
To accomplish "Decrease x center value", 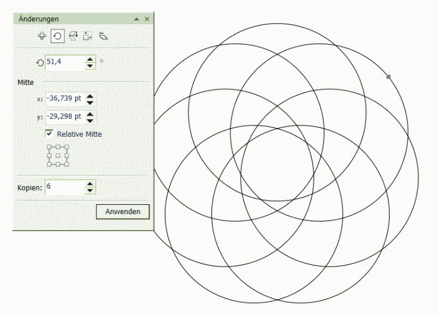I will 90,102.
